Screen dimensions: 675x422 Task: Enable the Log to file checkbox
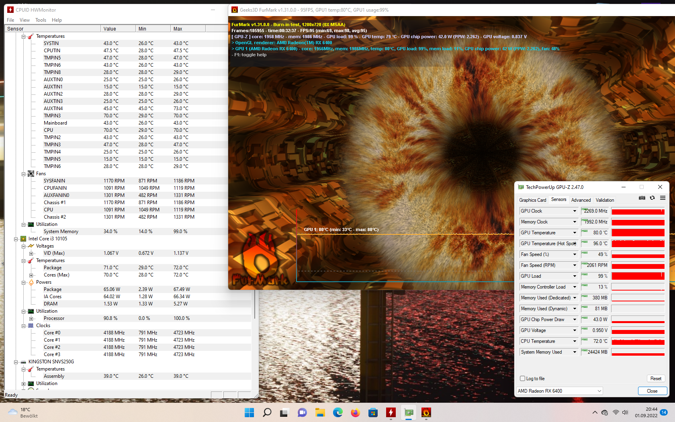(522, 379)
